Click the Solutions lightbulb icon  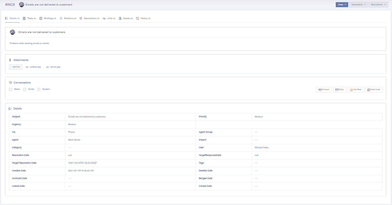tap(61, 18)
